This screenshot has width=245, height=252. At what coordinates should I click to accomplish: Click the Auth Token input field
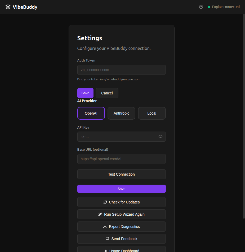121,70
